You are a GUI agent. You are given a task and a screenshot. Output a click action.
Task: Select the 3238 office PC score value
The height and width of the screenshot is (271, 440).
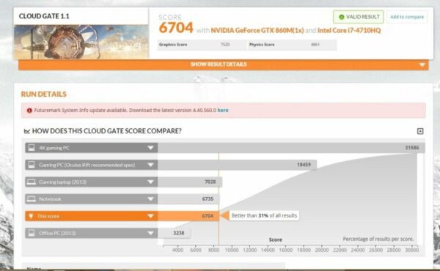179,233
